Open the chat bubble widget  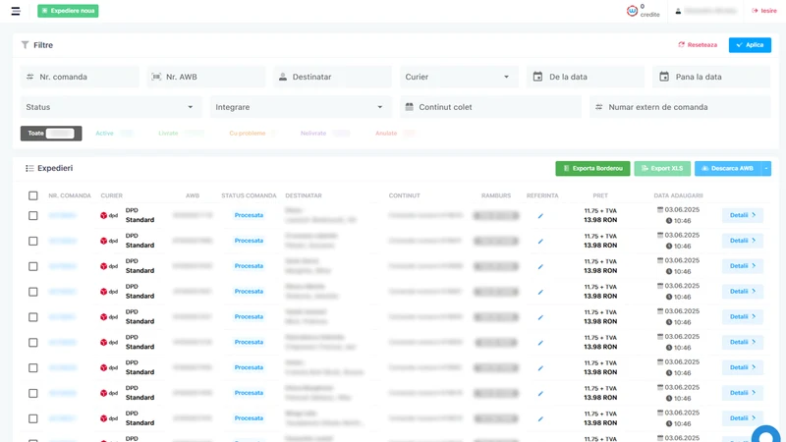click(765, 435)
